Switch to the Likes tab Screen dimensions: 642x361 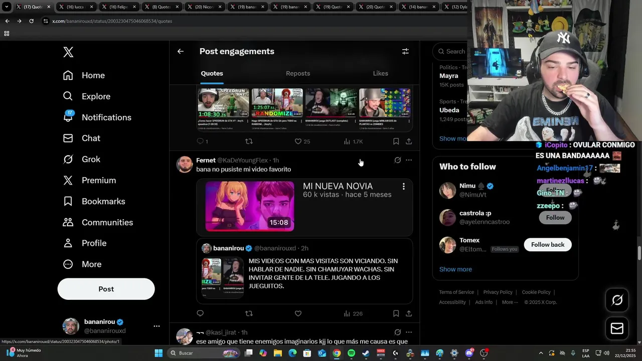pos(381,73)
